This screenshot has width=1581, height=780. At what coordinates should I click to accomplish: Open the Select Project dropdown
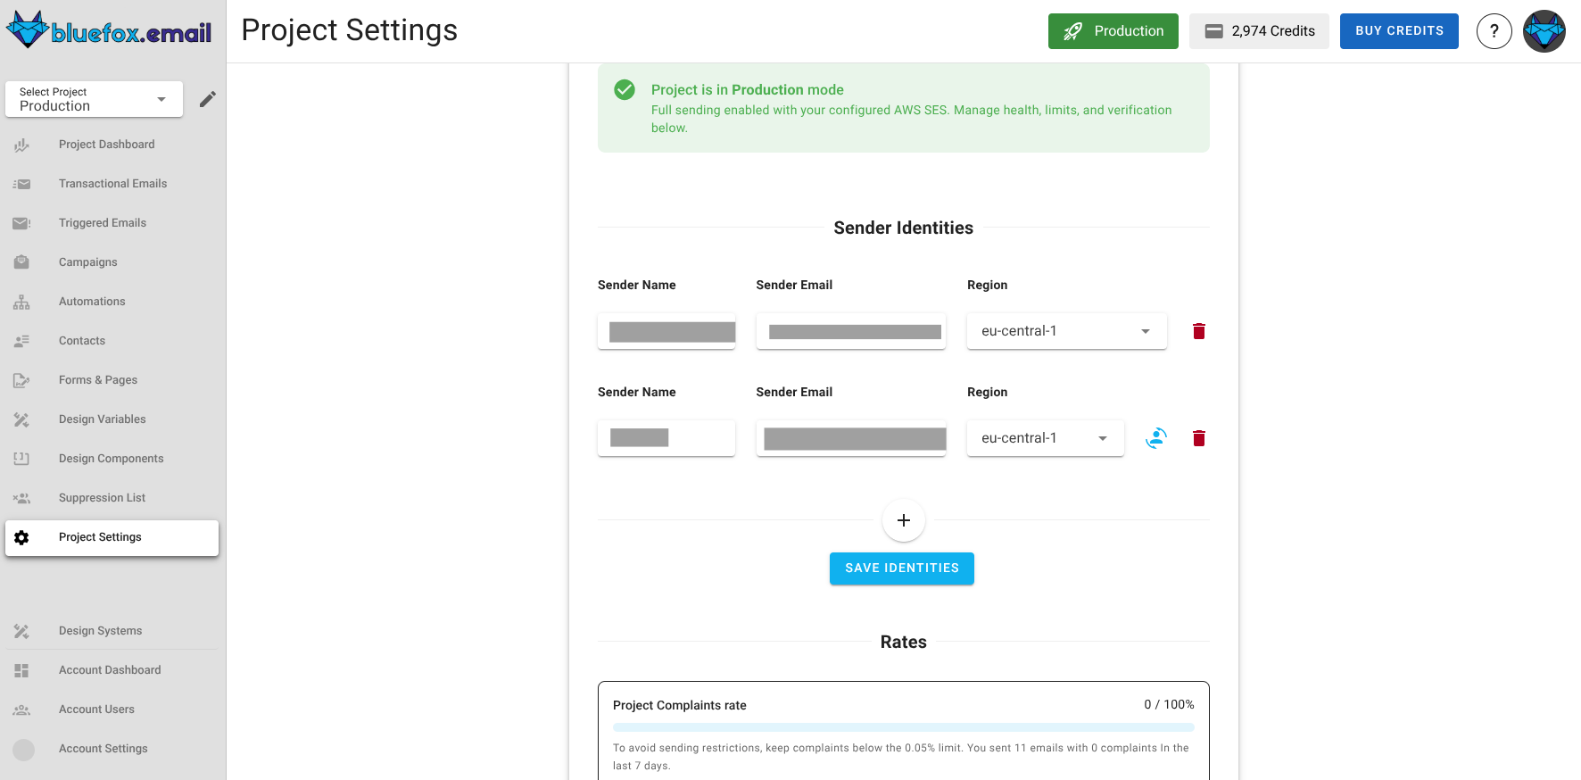94,99
